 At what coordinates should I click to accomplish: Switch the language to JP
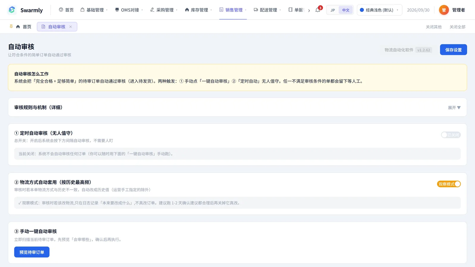333,10
